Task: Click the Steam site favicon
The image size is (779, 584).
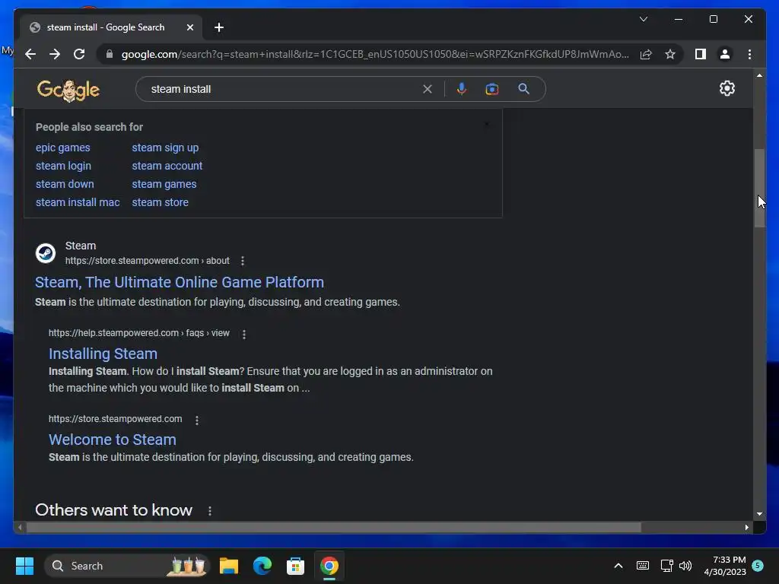Action: tap(46, 253)
